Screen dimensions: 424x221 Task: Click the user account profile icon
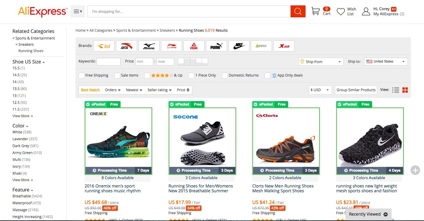click(x=366, y=12)
